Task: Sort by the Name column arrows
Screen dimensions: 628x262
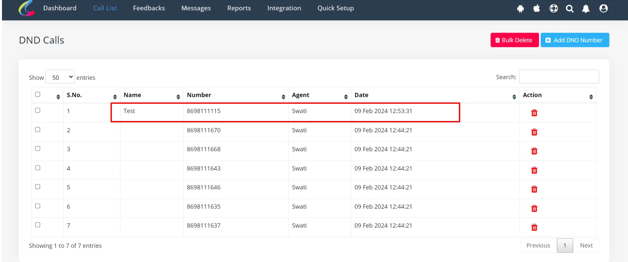Action: point(178,97)
